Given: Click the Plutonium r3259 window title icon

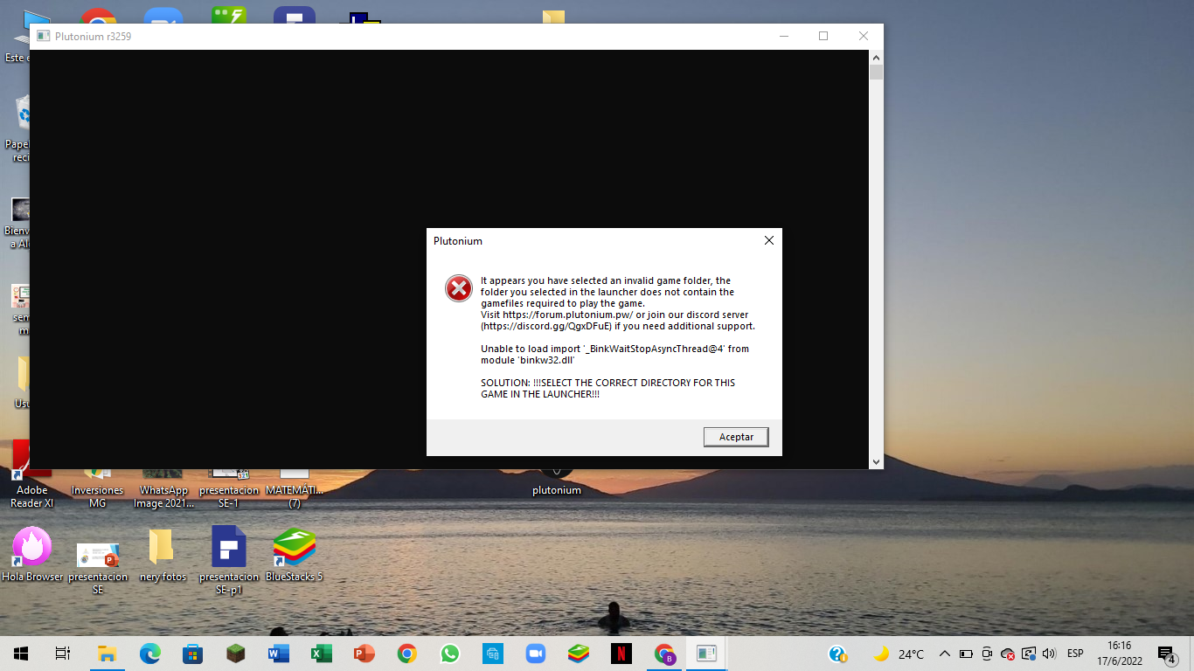Looking at the screenshot, I should point(43,37).
